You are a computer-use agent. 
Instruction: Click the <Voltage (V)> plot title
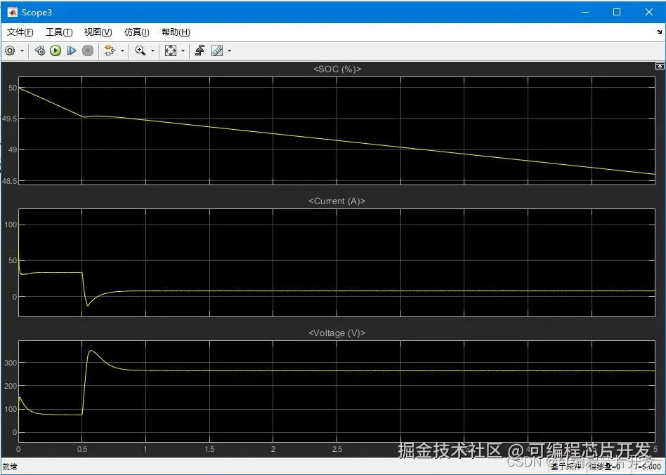tap(337, 333)
